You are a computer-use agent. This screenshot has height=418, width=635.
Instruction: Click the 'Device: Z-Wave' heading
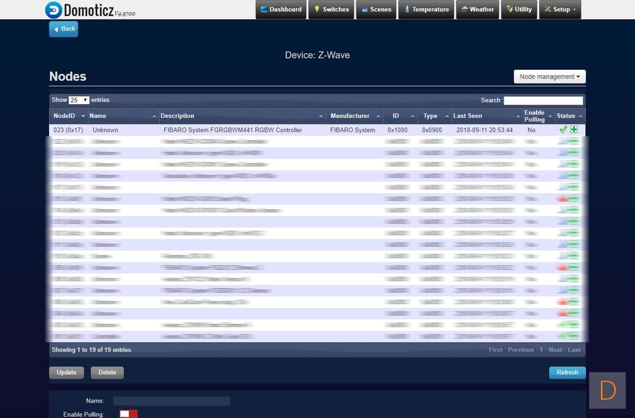(x=317, y=55)
